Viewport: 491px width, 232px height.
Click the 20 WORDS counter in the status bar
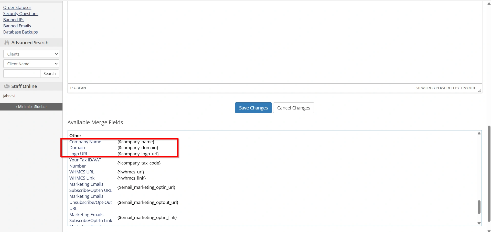click(x=425, y=88)
